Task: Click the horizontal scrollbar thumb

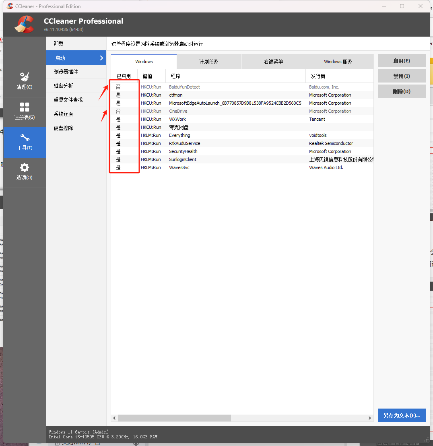Action: [x=174, y=418]
